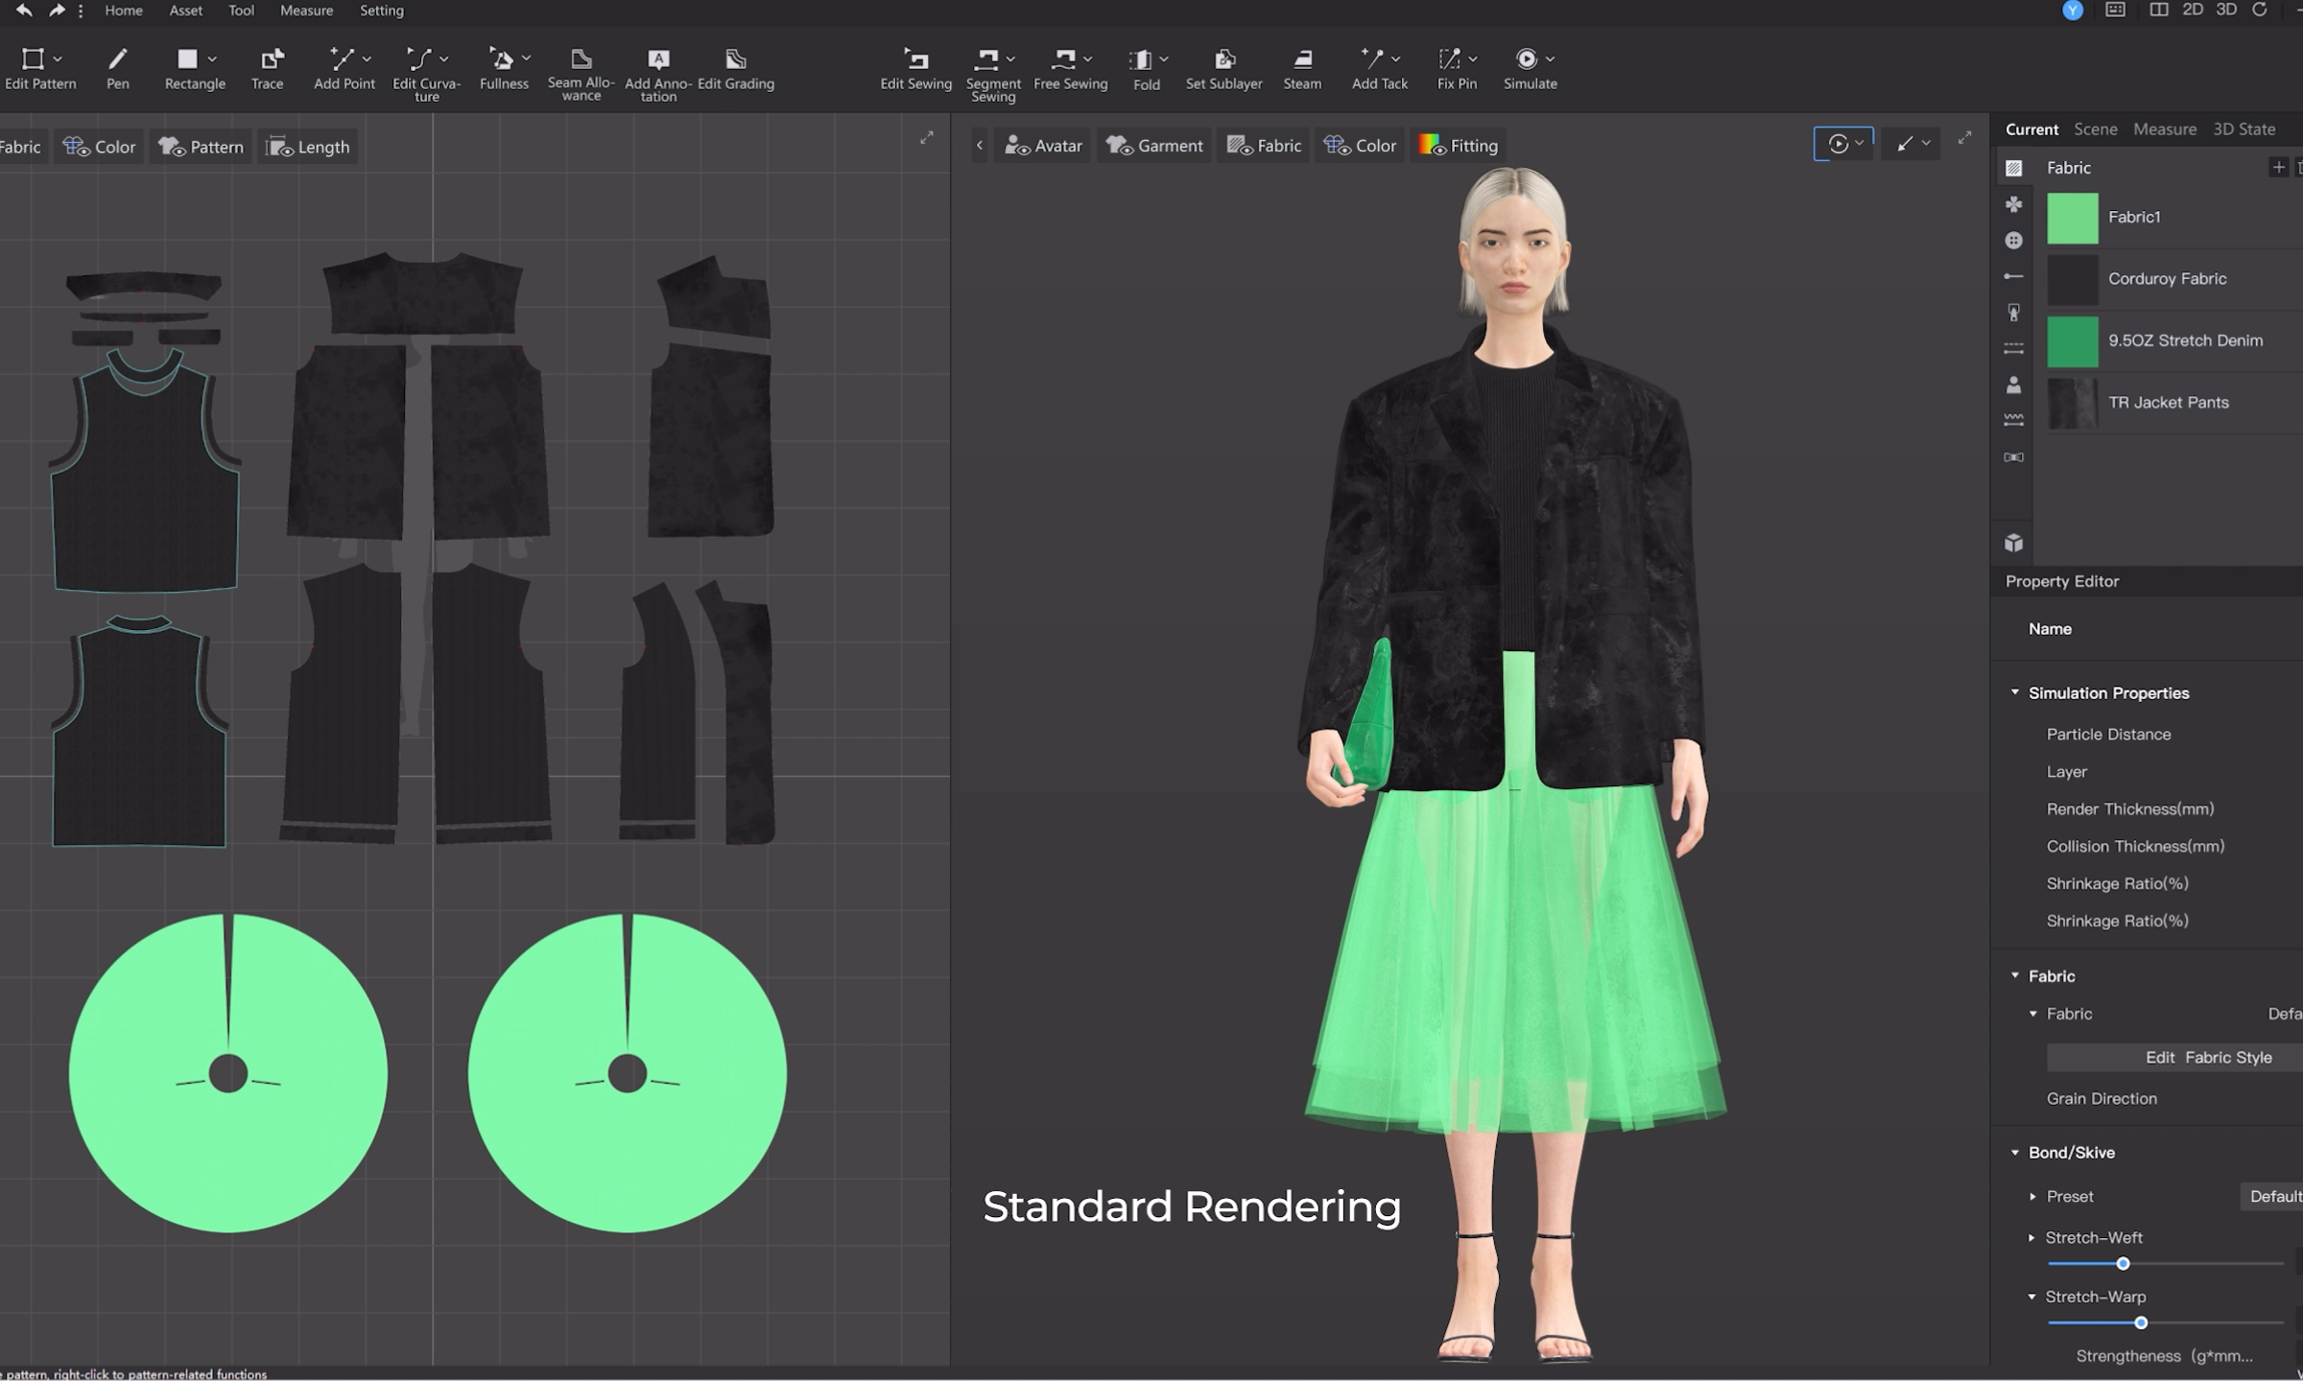Switch to the Scene tab
This screenshot has width=2303, height=1381.
click(2095, 129)
